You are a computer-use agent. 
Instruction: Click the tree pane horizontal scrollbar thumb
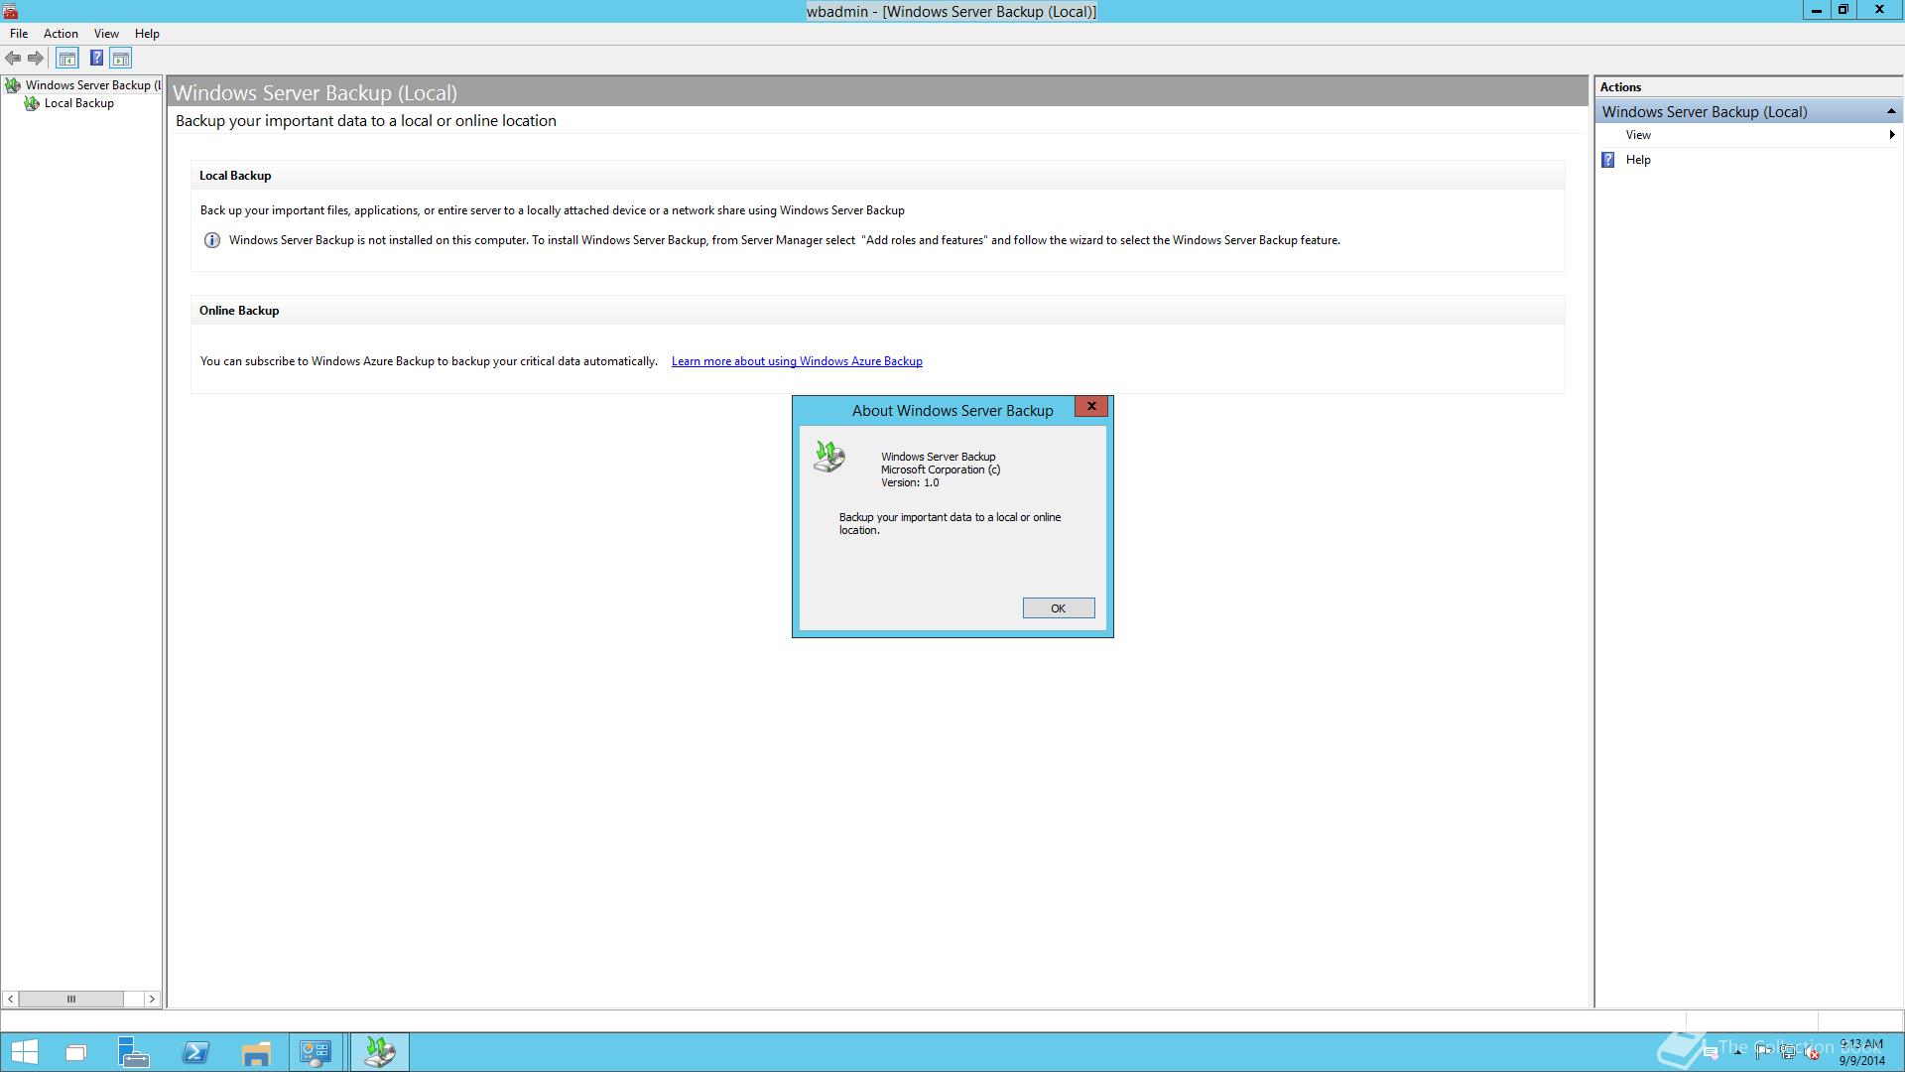click(x=71, y=1000)
